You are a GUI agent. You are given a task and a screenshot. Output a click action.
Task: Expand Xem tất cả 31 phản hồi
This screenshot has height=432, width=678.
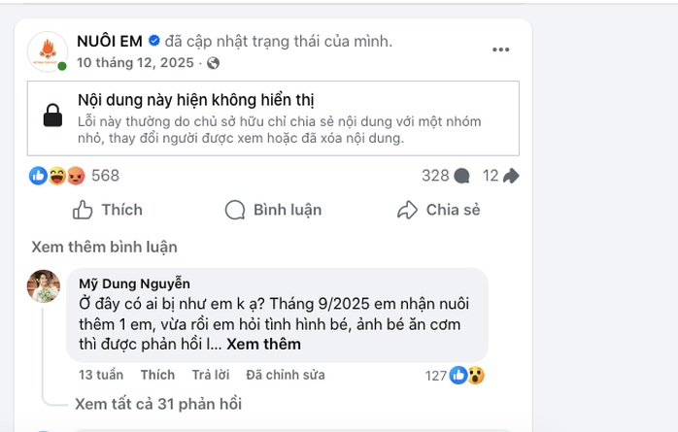(158, 404)
